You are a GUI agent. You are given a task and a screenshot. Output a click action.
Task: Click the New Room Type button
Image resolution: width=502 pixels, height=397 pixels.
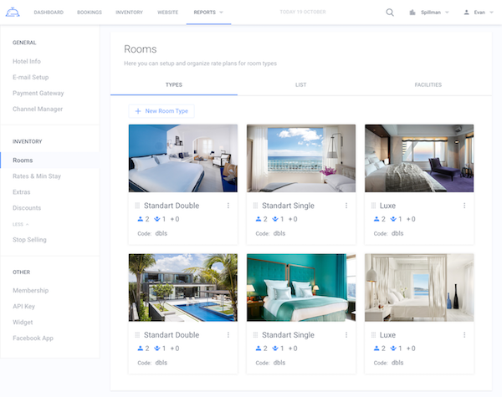tap(161, 110)
